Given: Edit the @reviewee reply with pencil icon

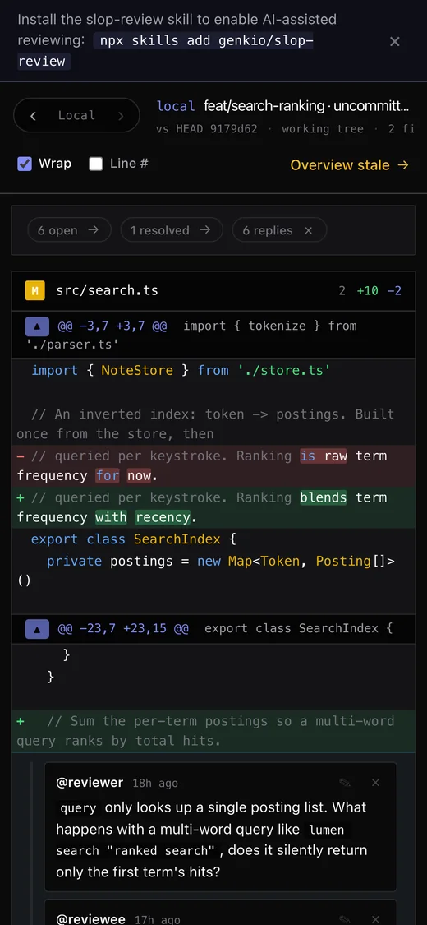Looking at the screenshot, I should coord(345,918).
